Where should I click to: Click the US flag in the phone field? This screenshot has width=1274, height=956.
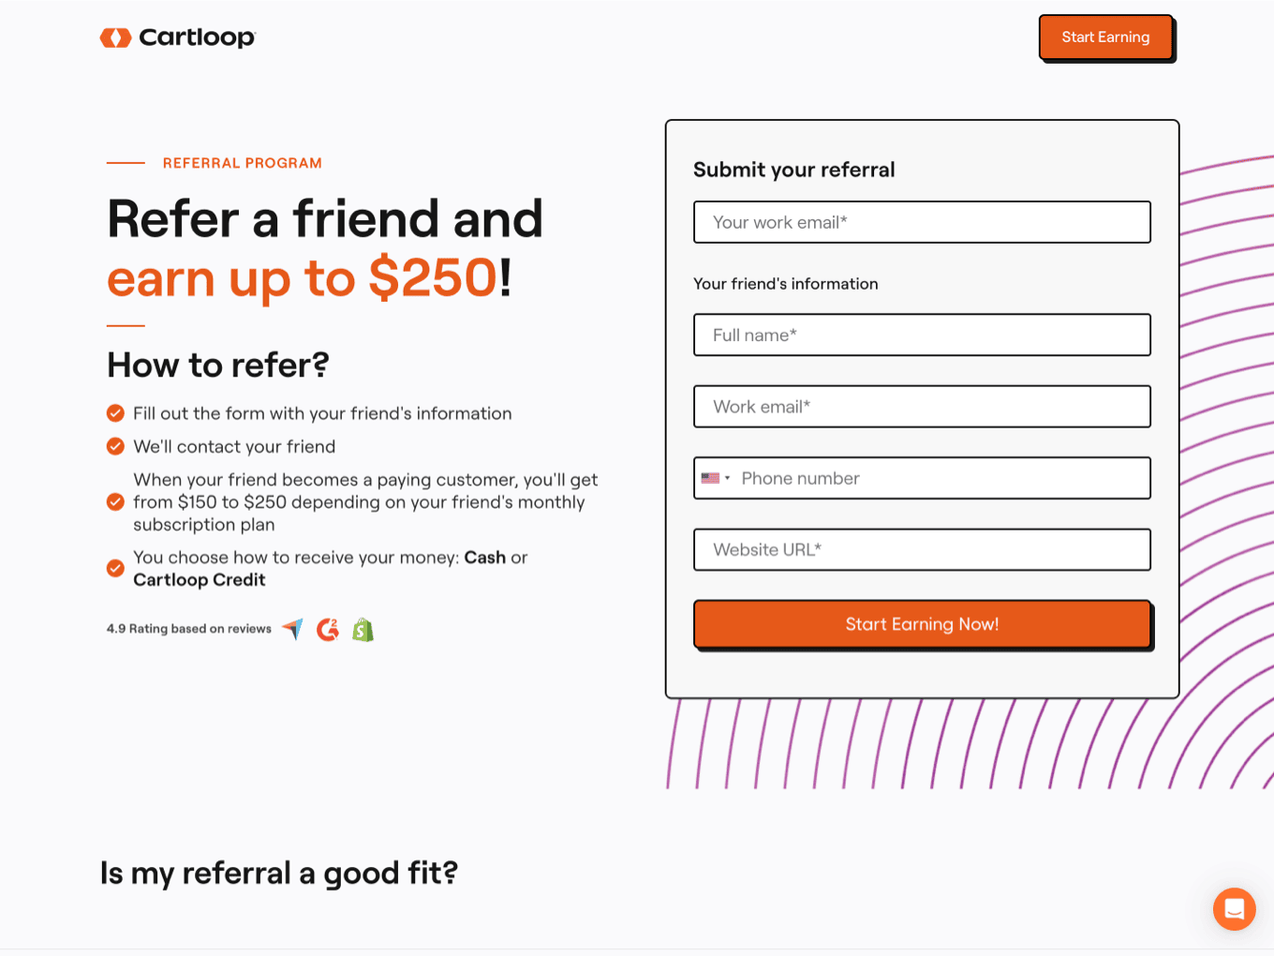pos(711,478)
